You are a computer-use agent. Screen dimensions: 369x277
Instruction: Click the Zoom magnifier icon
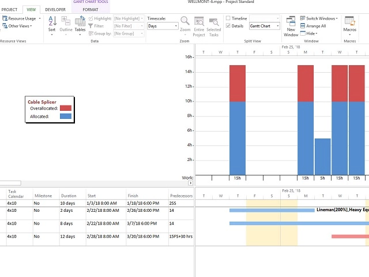(x=184, y=24)
